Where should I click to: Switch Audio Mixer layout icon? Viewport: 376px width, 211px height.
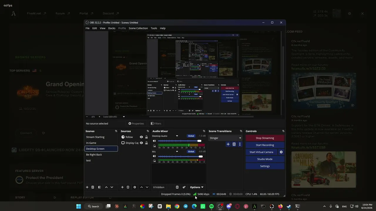(x=177, y=187)
